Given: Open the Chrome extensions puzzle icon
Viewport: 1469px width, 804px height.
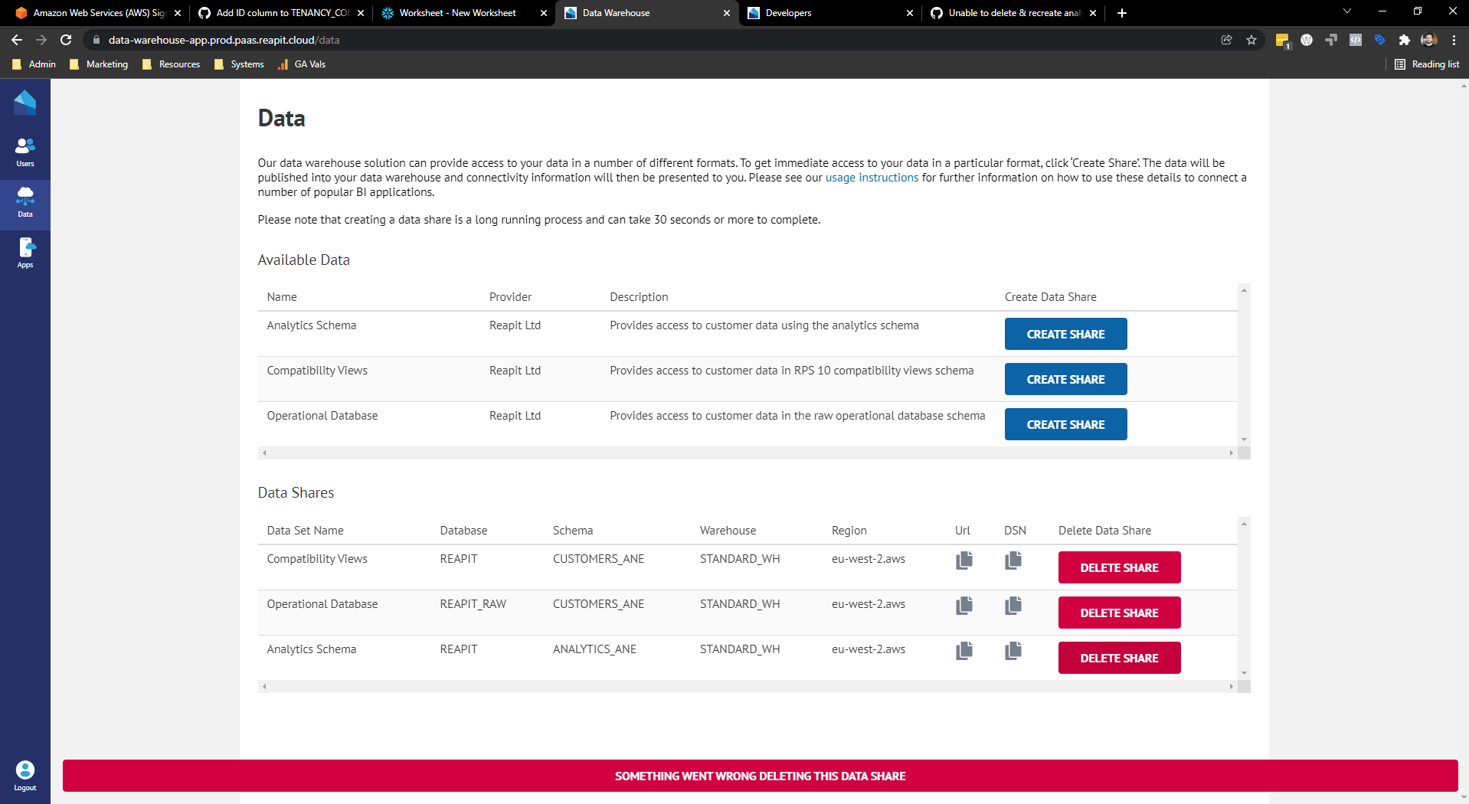Looking at the screenshot, I should click(x=1405, y=40).
